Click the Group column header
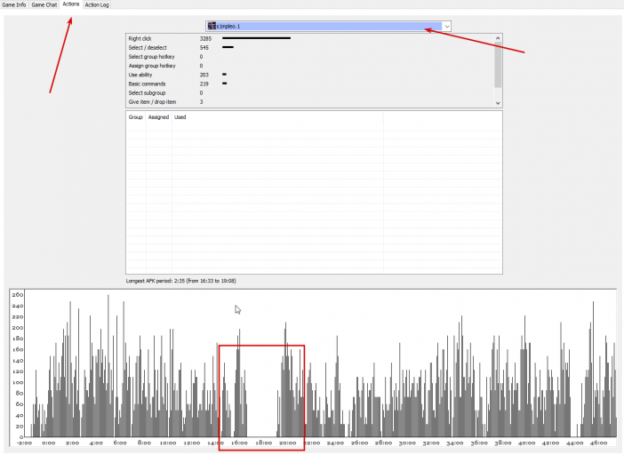This screenshot has width=624, height=455. point(136,117)
